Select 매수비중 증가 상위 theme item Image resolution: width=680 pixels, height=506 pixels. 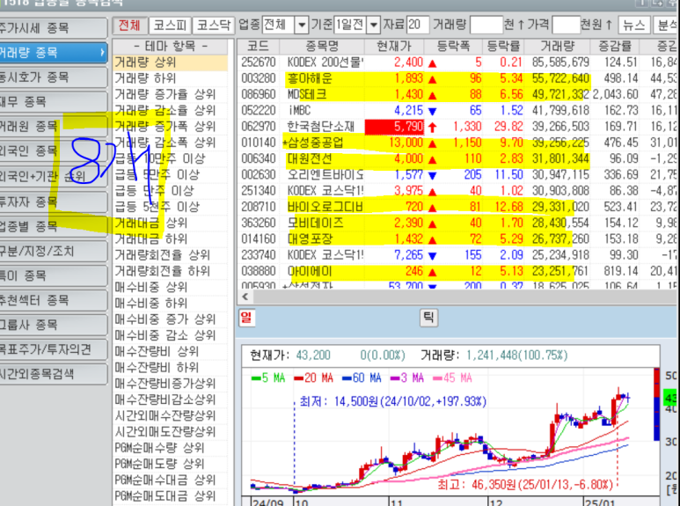(x=171, y=319)
